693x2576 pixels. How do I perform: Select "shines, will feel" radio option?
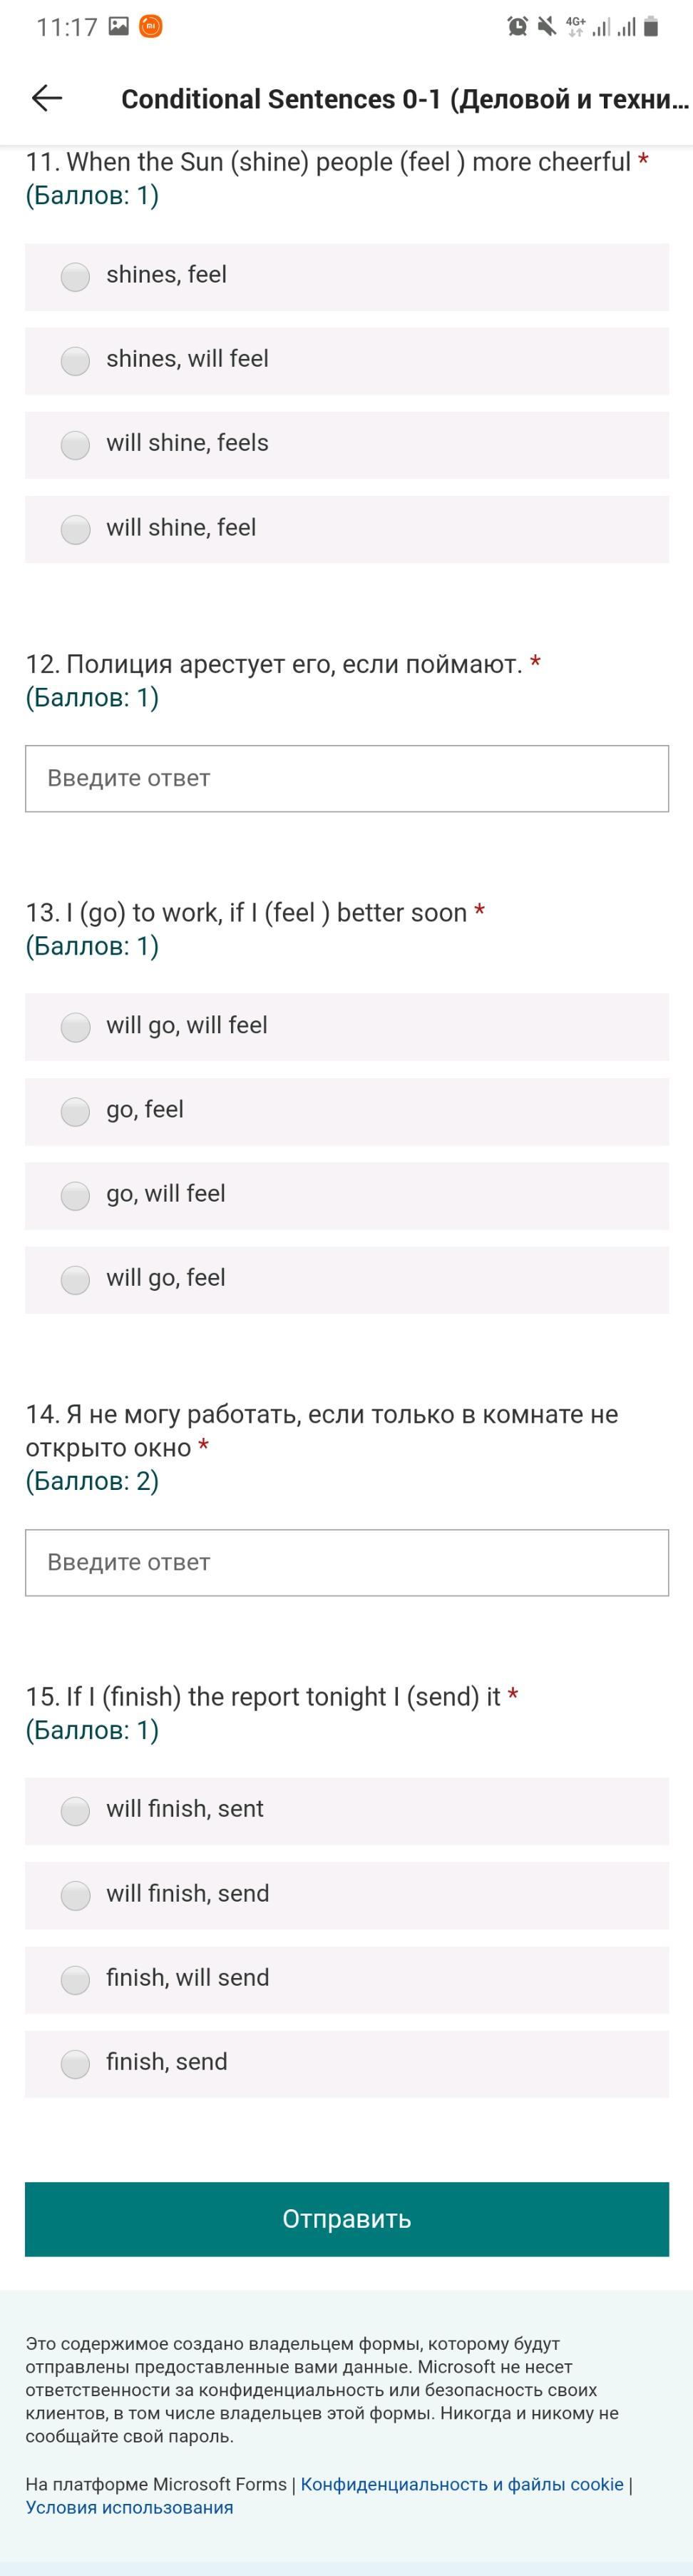tap(76, 360)
